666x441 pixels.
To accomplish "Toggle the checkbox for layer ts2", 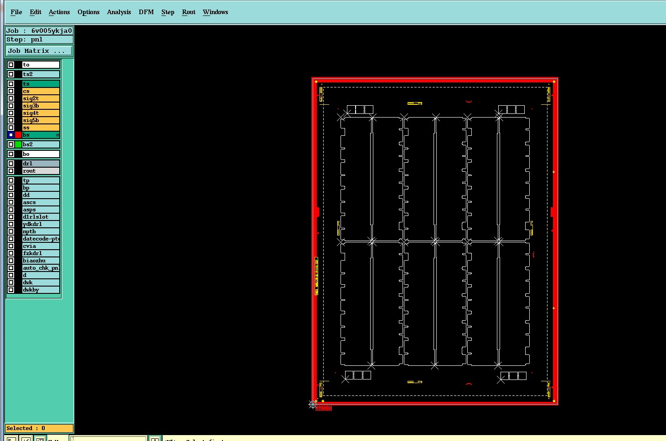I will pyautogui.click(x=11, y=74).
